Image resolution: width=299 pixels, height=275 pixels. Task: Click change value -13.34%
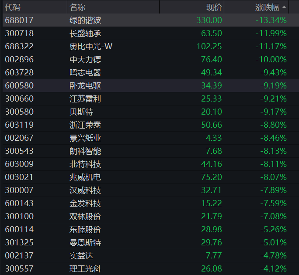point(271,20)
